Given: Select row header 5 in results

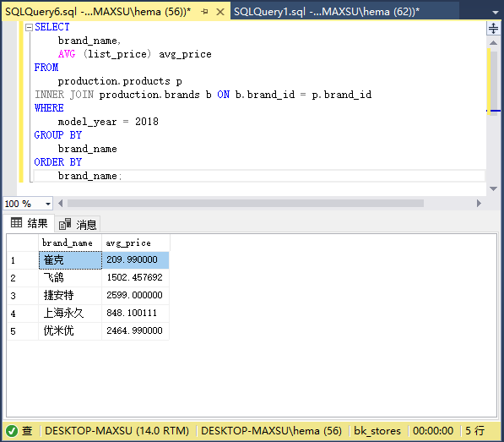Looking at the screenshot, I should point(23,331).
